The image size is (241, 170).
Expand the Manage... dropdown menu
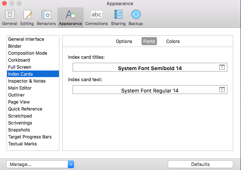click(71, 164)
